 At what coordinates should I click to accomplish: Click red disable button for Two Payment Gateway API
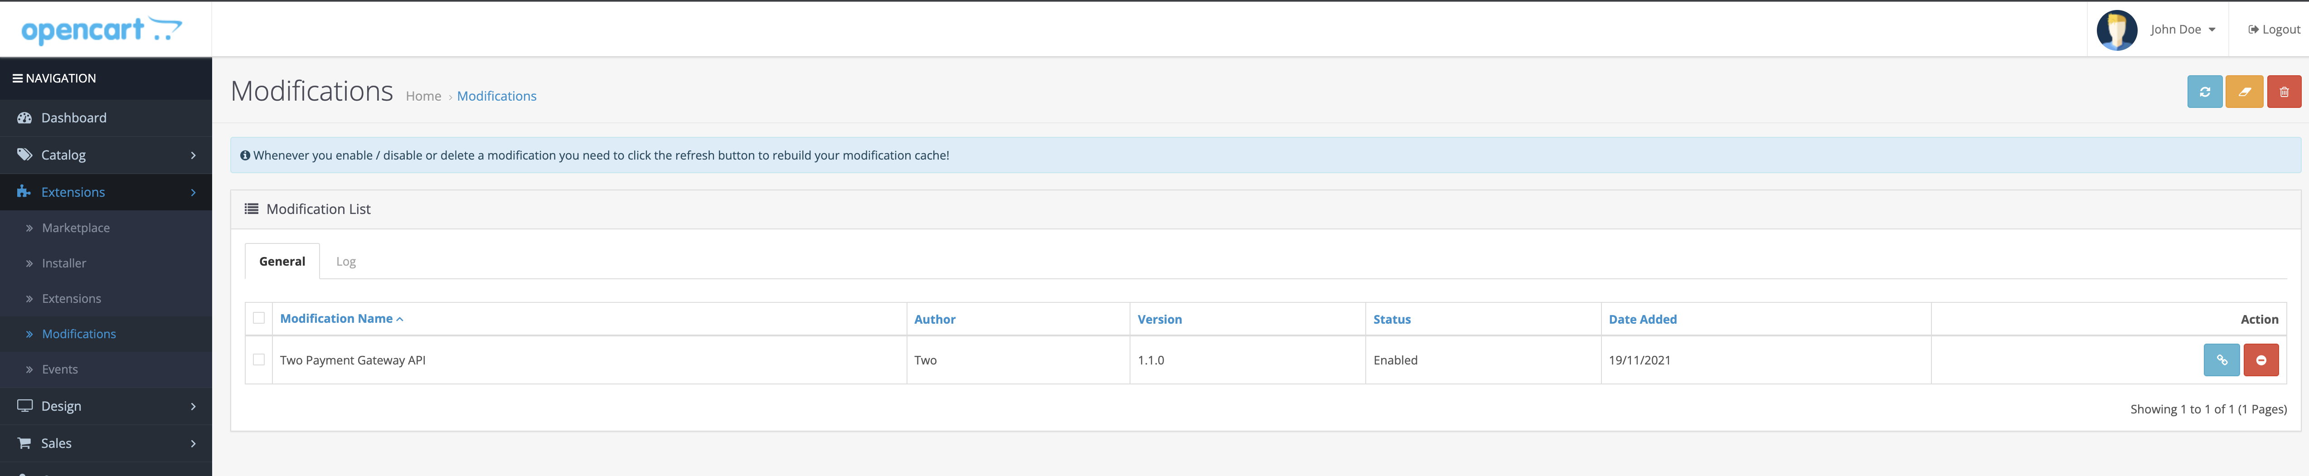[2260, 359]
